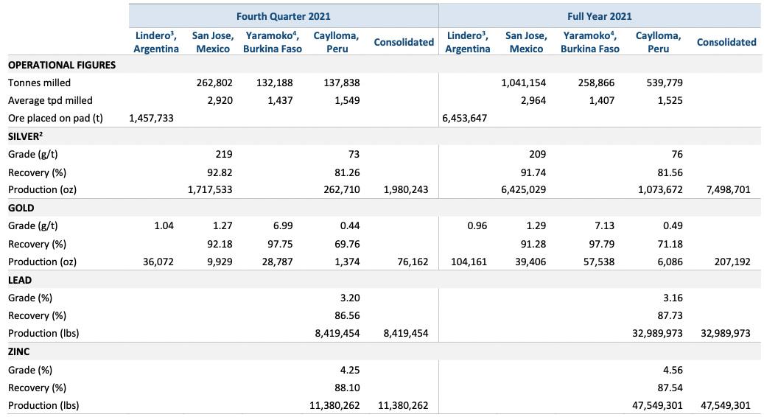Image resolution: width=764 pixels, height=417 pixels.
Task: Click the Full Year 2021 header
Action: click(599, 16)
